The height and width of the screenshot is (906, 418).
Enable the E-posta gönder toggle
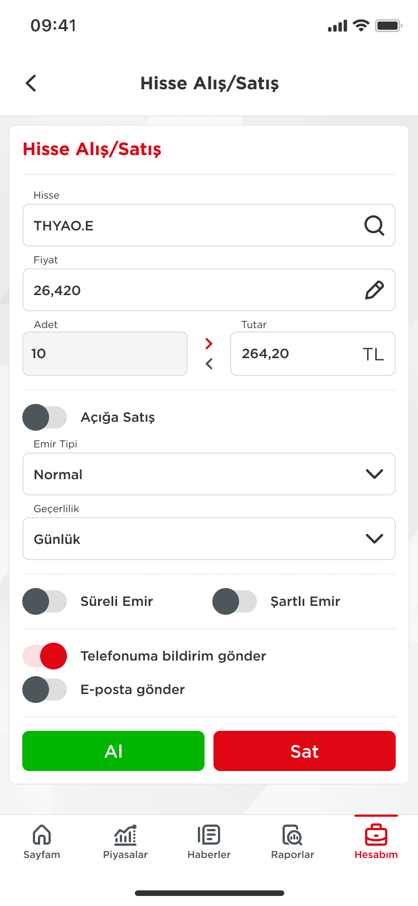(x=45, y=690)
